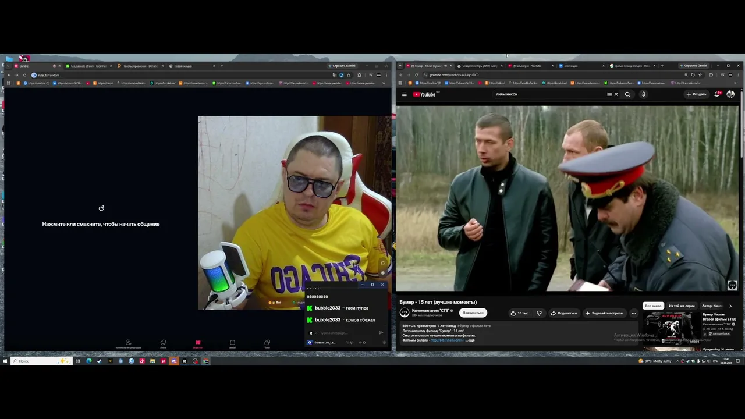The width and height of the screenshot is (745, 419).
Task: Open the weather widget showing Mostly sunny
Action: [x=655, y=361]
